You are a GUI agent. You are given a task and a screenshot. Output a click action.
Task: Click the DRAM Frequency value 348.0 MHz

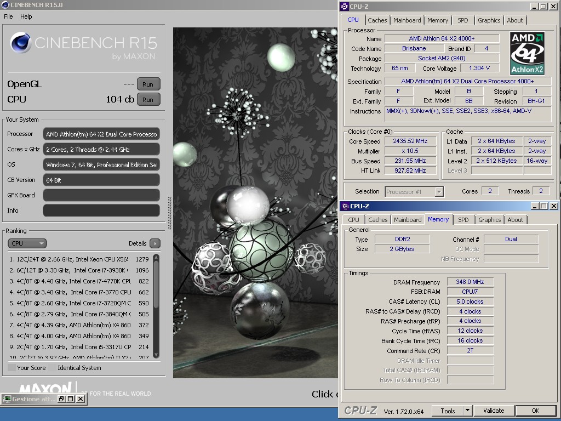coord(470,282)
